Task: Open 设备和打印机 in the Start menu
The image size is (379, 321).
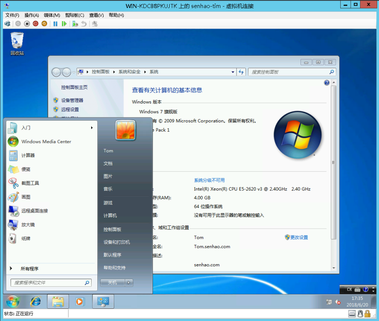Action: pos(117,242)
